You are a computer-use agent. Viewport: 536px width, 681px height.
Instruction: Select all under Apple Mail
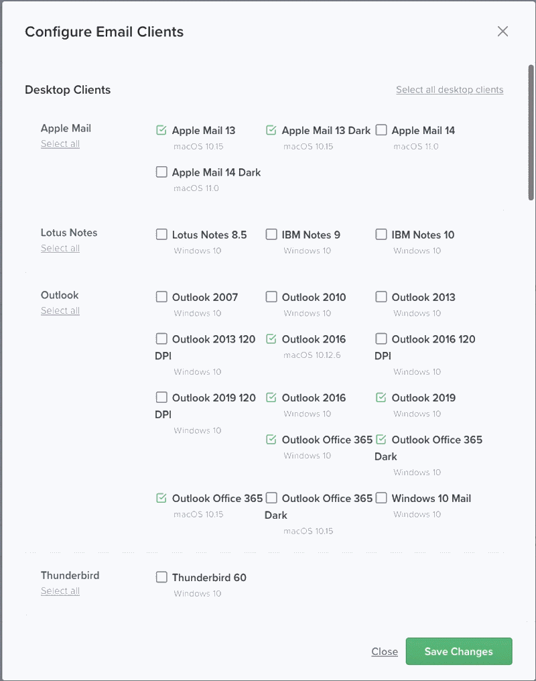click(60, 144)
